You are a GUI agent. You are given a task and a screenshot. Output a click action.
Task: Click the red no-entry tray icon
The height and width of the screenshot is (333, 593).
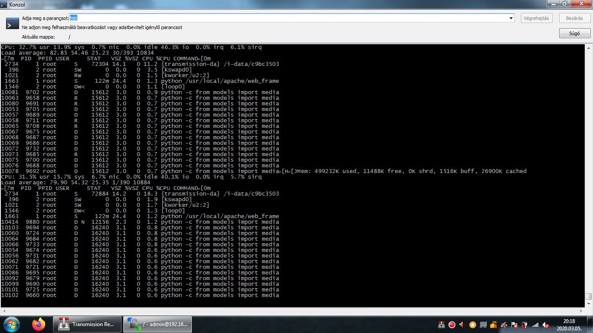[452, 324]
